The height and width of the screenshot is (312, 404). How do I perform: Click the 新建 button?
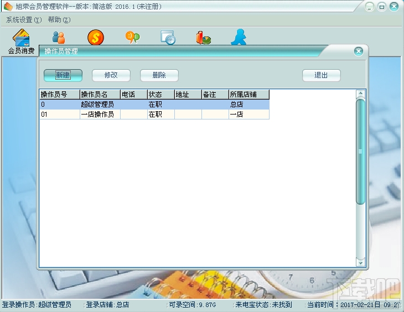(63, 75)
